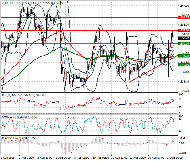The width and height of the screenshot is (190, 161).
Task: Select the 1350.10 green price label
Action: coord(184,44)
